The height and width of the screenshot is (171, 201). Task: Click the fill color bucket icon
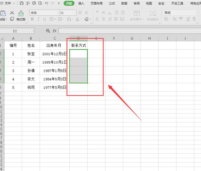click(x=69, y=19)
